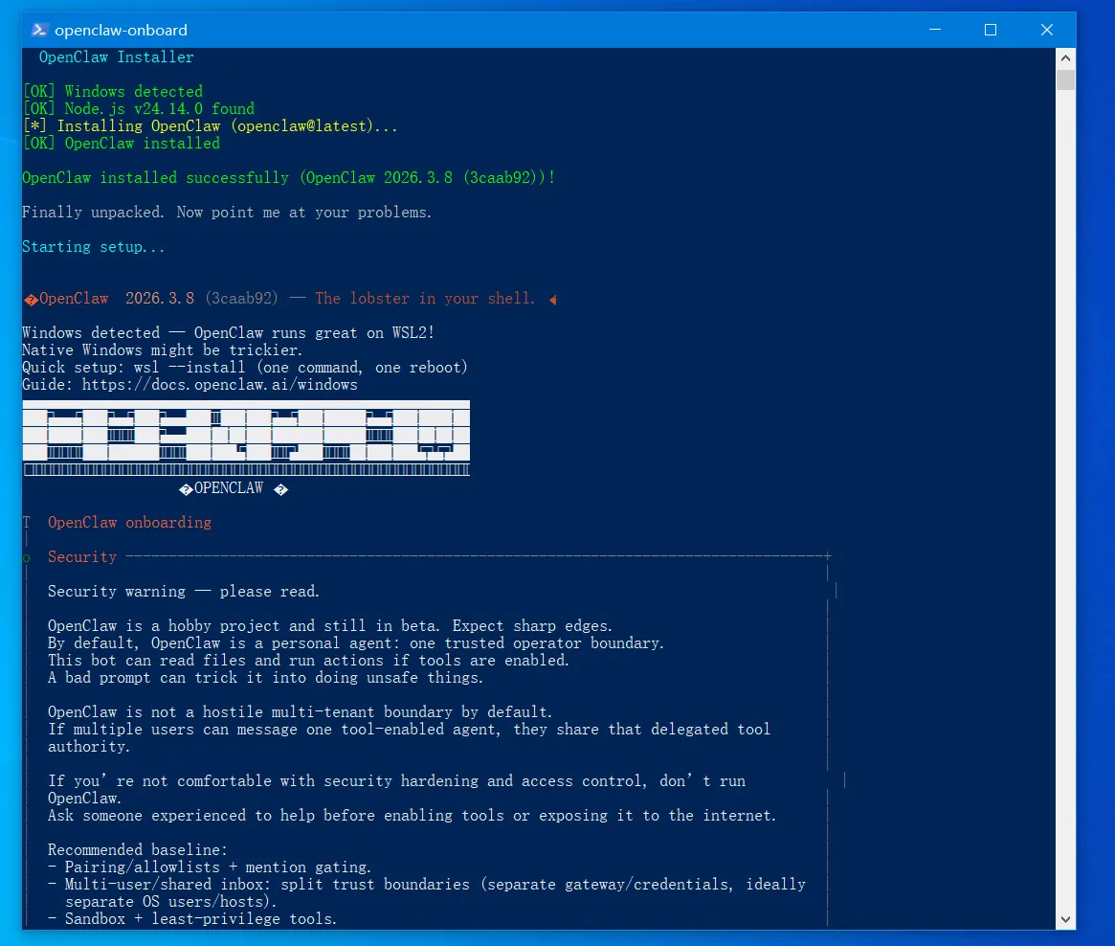Click the 'Security' section header
1115x946 pixels.
[x=81, y=557]
